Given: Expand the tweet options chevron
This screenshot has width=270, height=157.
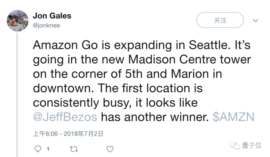Looking at the screenshot, I should pos(255,20).
